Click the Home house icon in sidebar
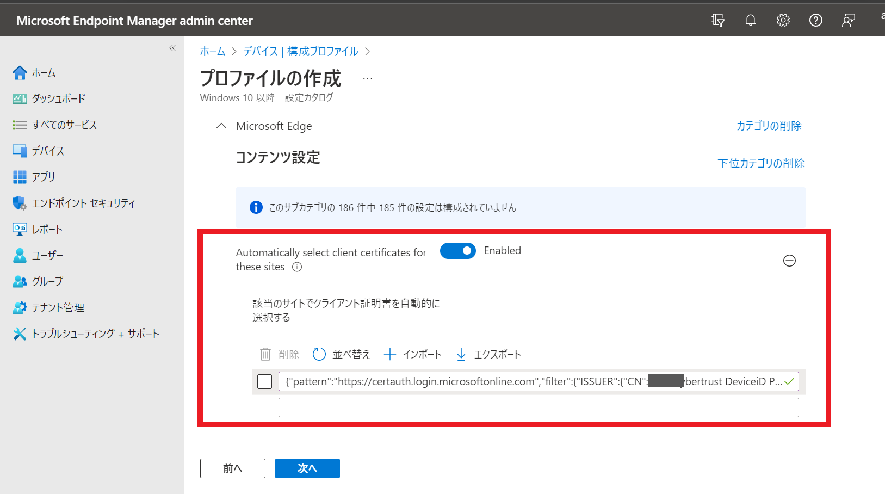This screenshot has width=885, height=494. [x=20, y=72]
